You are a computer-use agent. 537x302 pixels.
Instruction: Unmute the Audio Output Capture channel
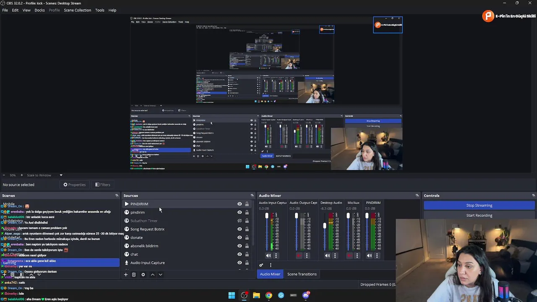299,255
